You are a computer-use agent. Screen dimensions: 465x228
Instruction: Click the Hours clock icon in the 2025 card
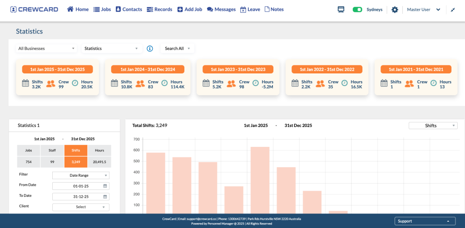point(75,83)
